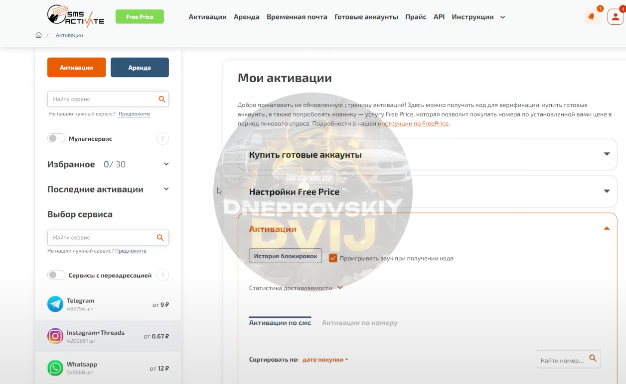Click the search icon in the top service search
This screenshot has width=626, height=384.
(162, 99)
